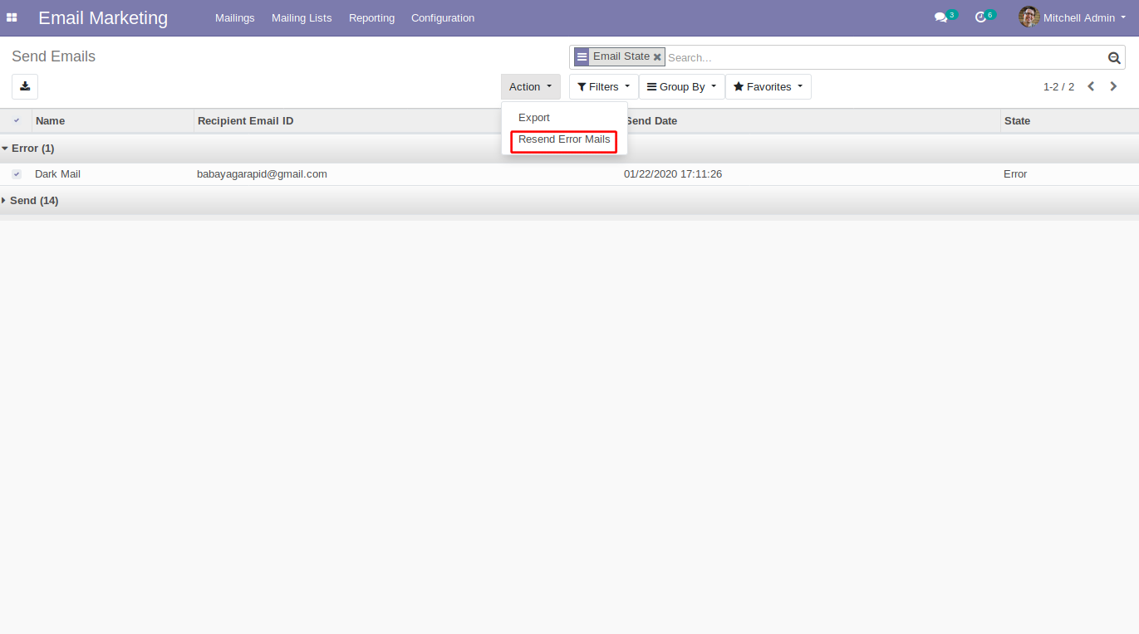The height and width of the screenshot is (634, 1139).
Task: Go to previous page of records
Action: pyautogui.click(x=1091, y=86)
